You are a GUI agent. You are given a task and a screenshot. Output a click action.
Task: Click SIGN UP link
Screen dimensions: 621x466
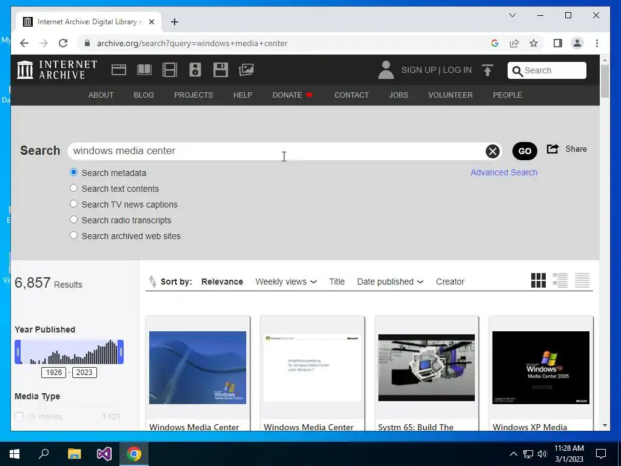[x=418, y=70]
